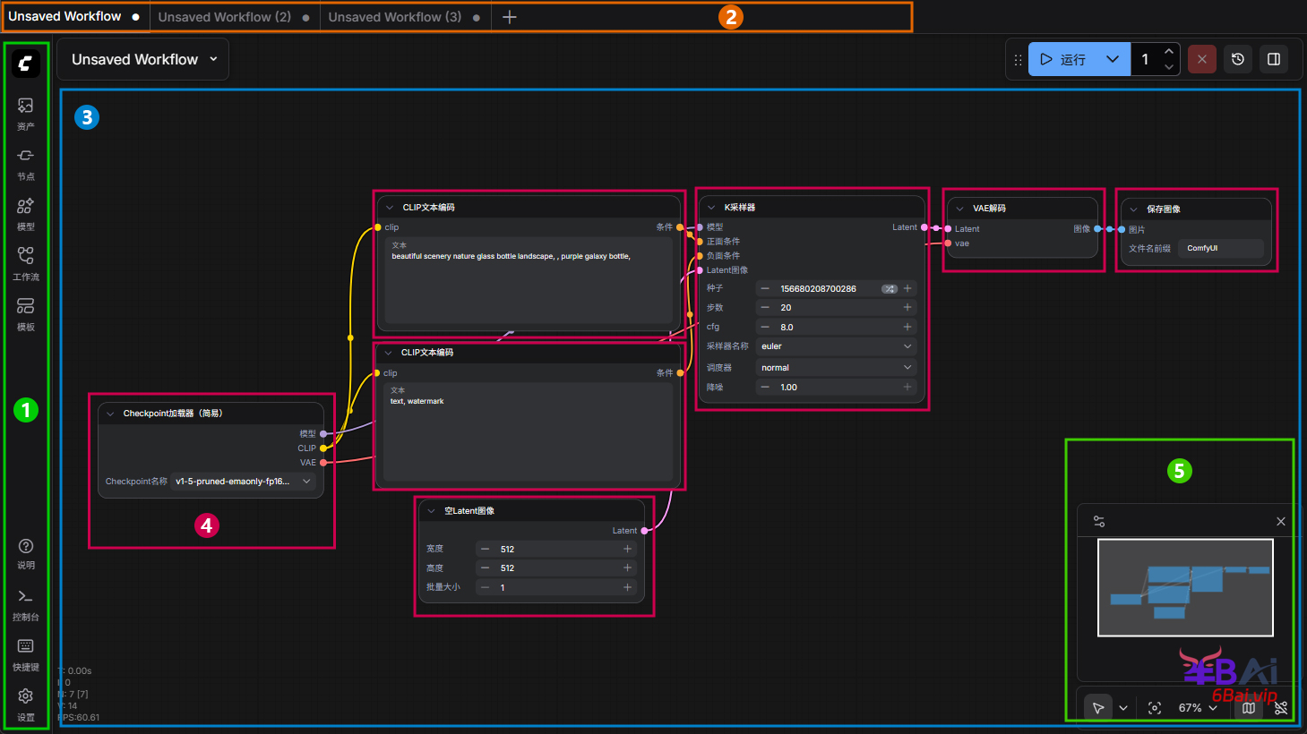Image resolution: width=1307 pixels, height=734 pixels.
Task: Switch to the Unsaved Workflow (2) tab
Action: (x=225, y=17)
